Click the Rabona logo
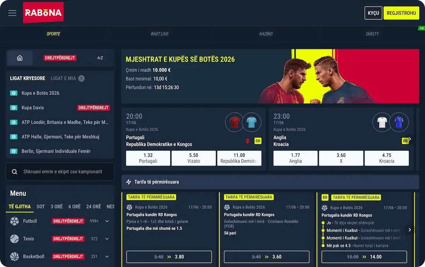 (x=43, y=12)
